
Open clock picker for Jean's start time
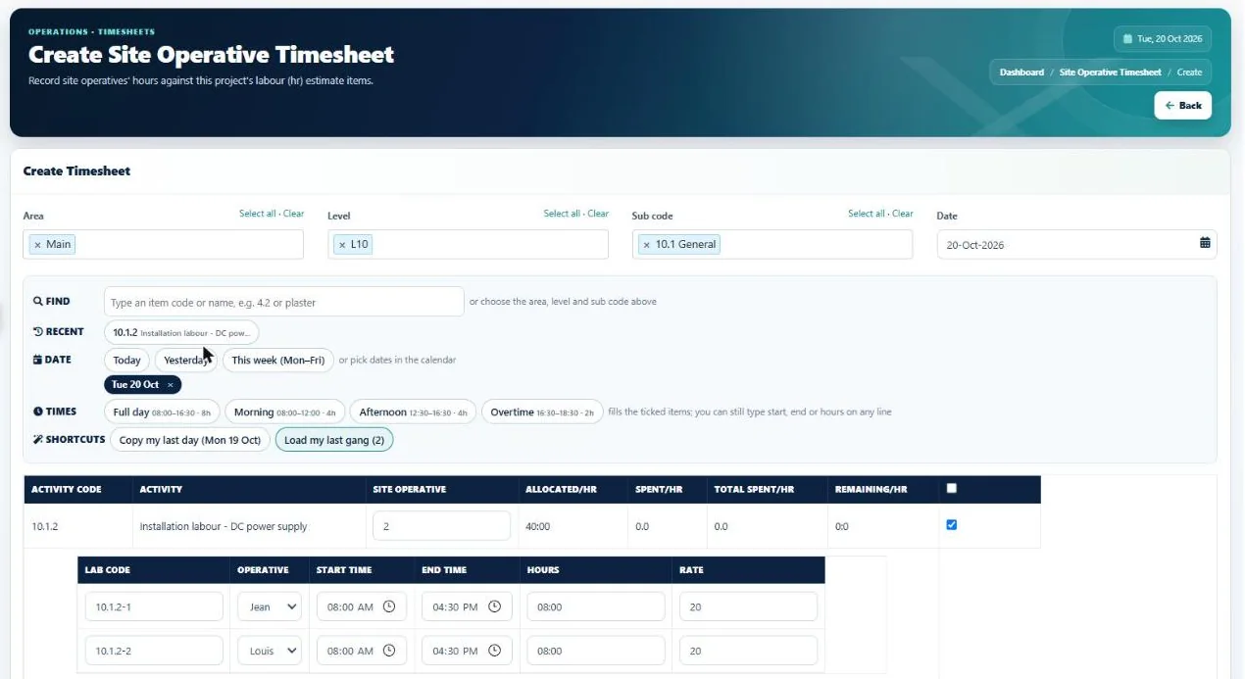point(389,606)
